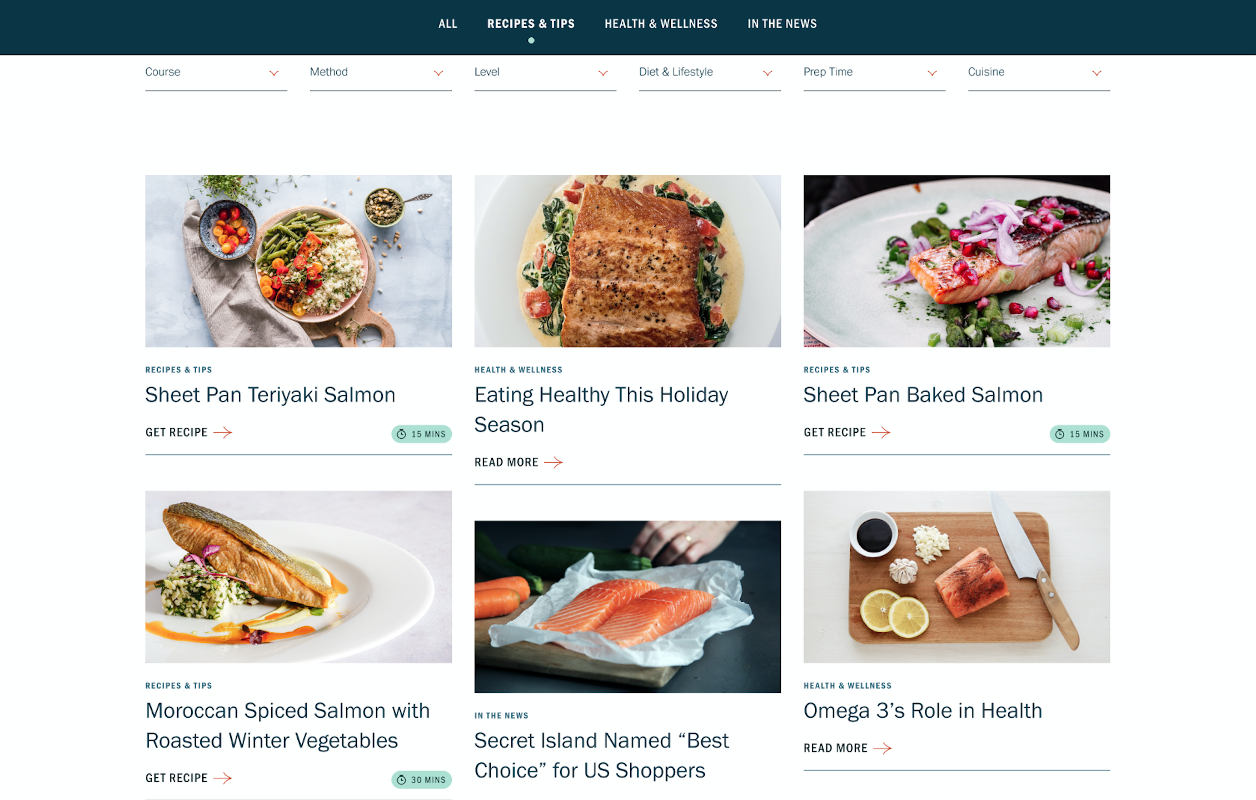This screenshot has width=1256, height=800.
Task: Click the 15 mins timer badge on Teriyaki Salmon
Action: (x=421, y=434)
